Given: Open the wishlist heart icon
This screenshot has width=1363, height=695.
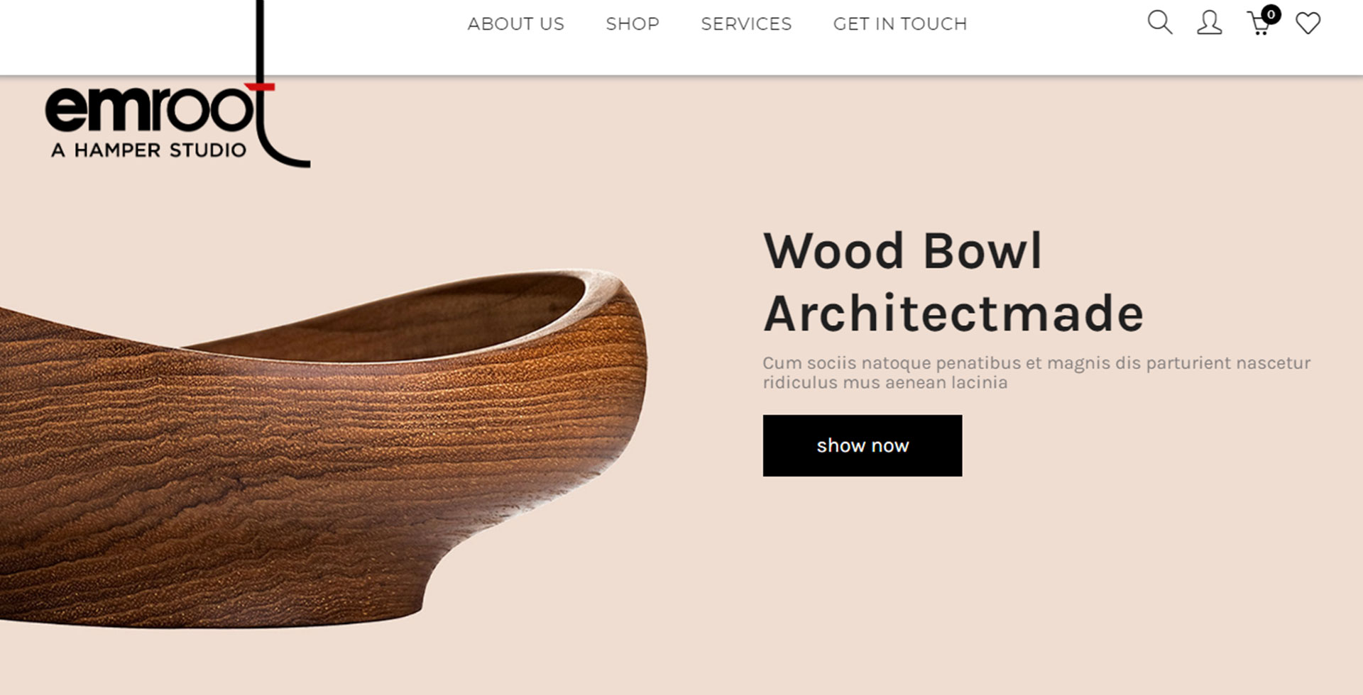Looking at the screenshot, I should click(x=1308, y=23).
